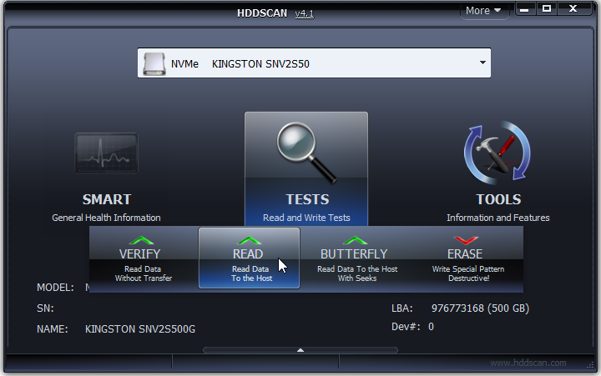Image resolution: width=601 pixels, height=376 pixels.
Task: Click 'General Health Information' caption
Action: 106,218
